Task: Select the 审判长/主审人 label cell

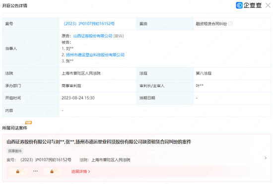Action: tap(165, 86)
